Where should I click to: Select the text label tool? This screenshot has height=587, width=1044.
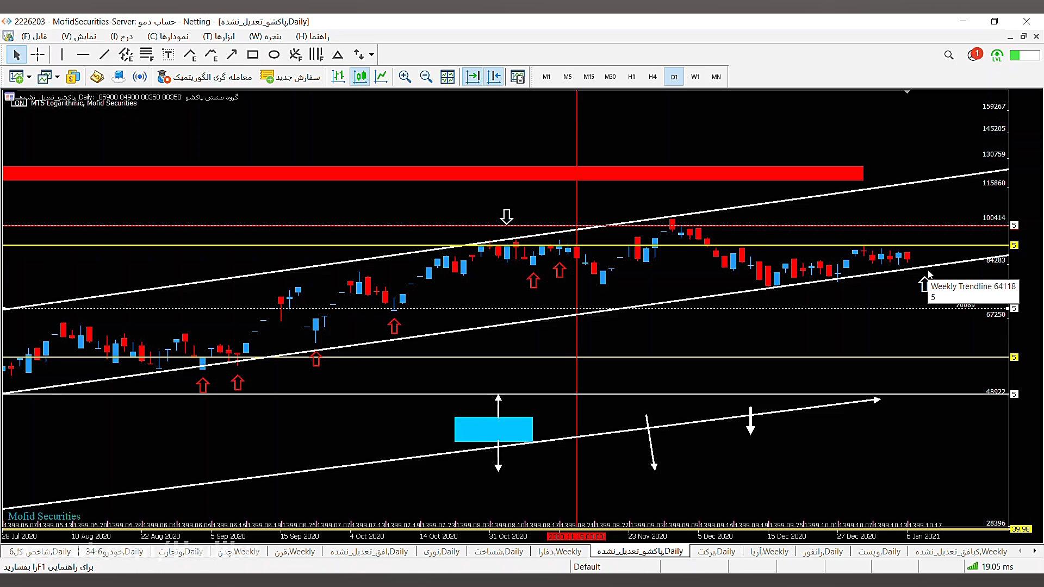click(x=168, y=54)
